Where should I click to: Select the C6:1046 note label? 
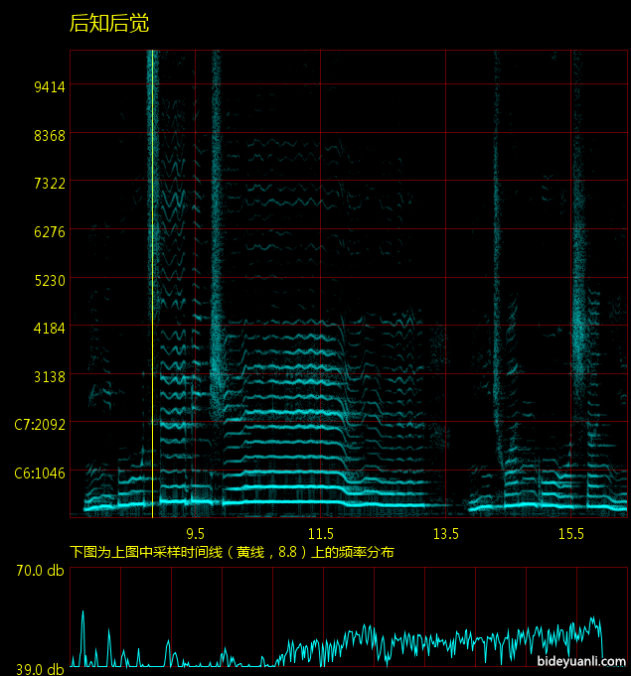40,473
